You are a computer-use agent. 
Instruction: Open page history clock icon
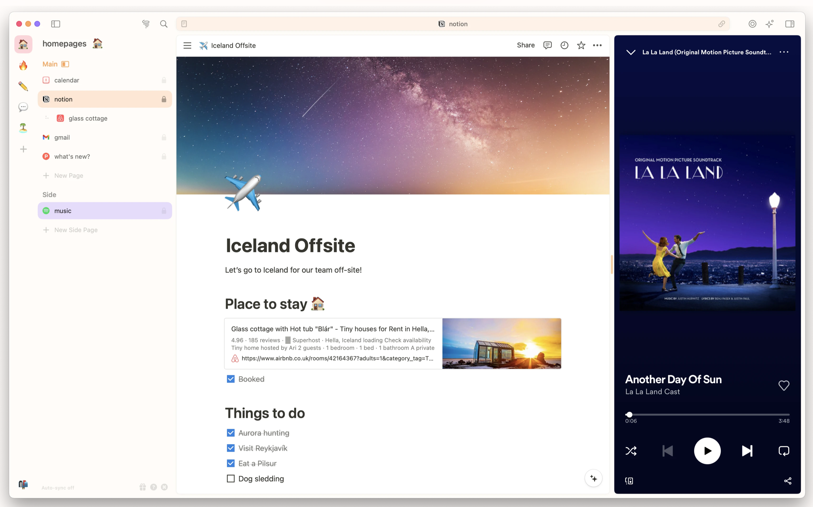(x=564, y=45)
